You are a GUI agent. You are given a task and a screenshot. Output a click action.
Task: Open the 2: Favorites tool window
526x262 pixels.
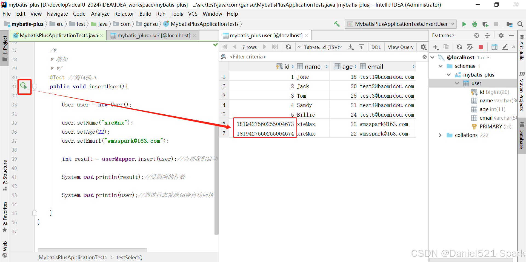(x=5, y=217)
